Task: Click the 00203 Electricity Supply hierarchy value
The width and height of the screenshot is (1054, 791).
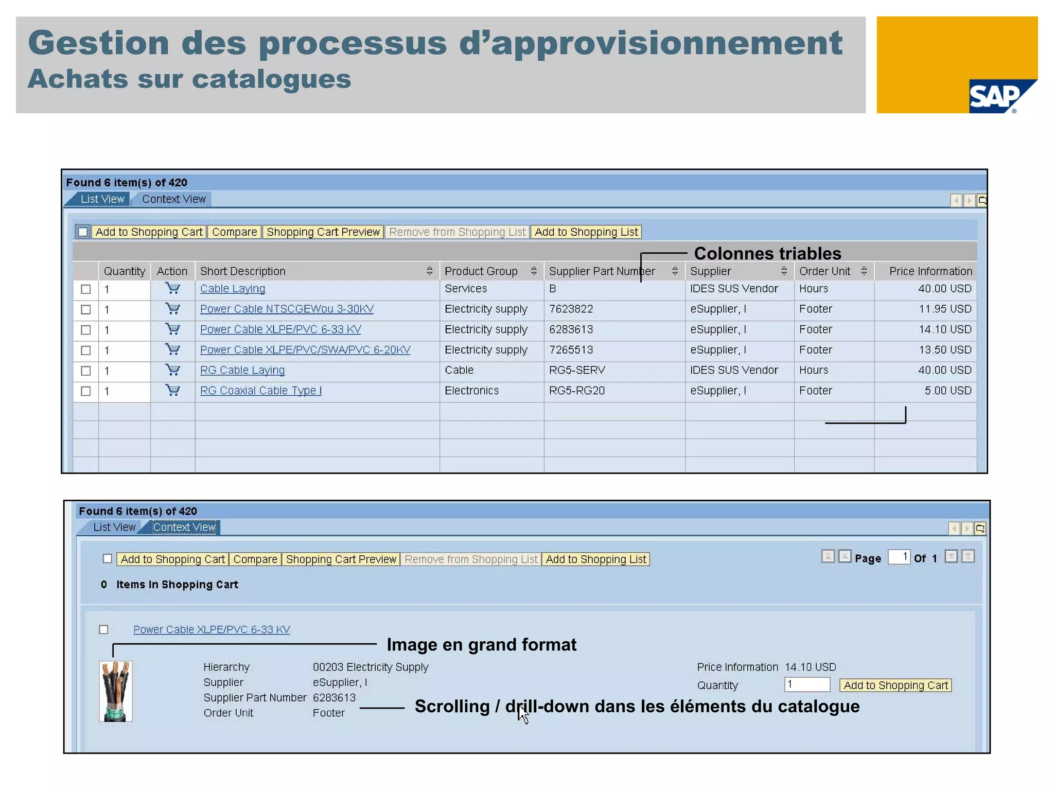Action: click(x=371, y=667)
